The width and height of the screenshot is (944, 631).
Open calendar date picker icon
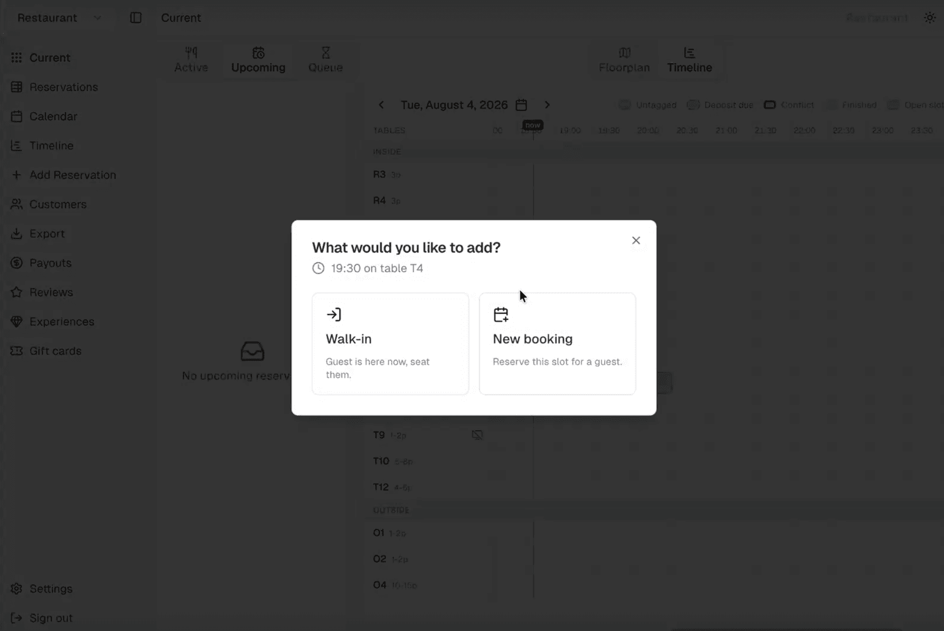tap(521, 105)
